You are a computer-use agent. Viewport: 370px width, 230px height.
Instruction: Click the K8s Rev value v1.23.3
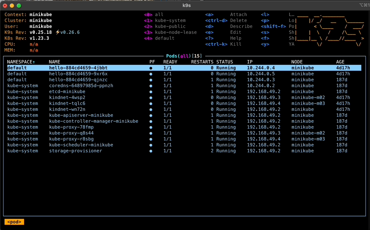tap(39, 38)
